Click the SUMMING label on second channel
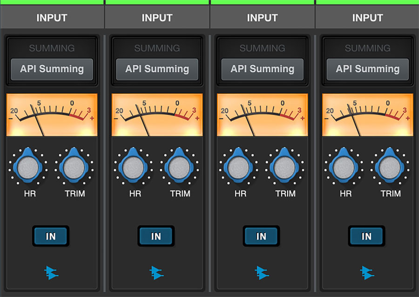The image size is (419, 297). [157, 48]
